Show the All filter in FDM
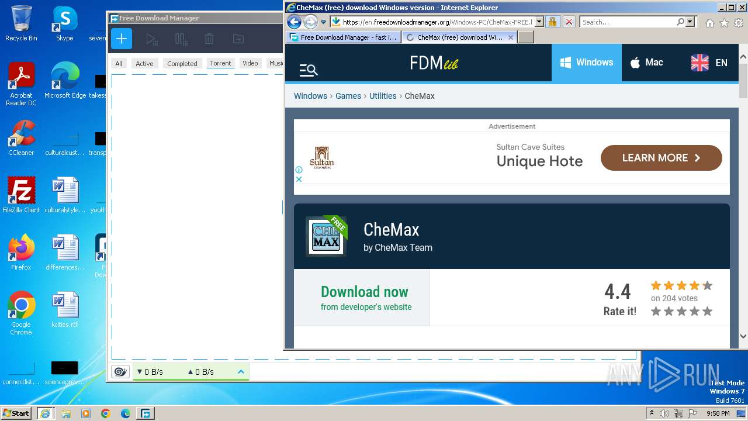This screenshot has height=421, width=748. (x=119, y=64)
